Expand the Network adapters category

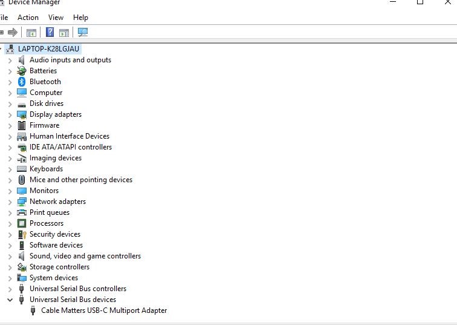[x=10, y=202]
